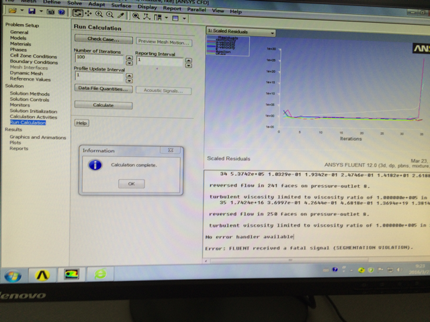
Task: Select Solution Methods in the tree
Action: [x=30, y=94]
